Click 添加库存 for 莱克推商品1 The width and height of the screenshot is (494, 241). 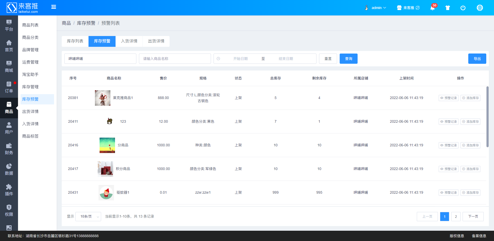click(x=470, y=98)
